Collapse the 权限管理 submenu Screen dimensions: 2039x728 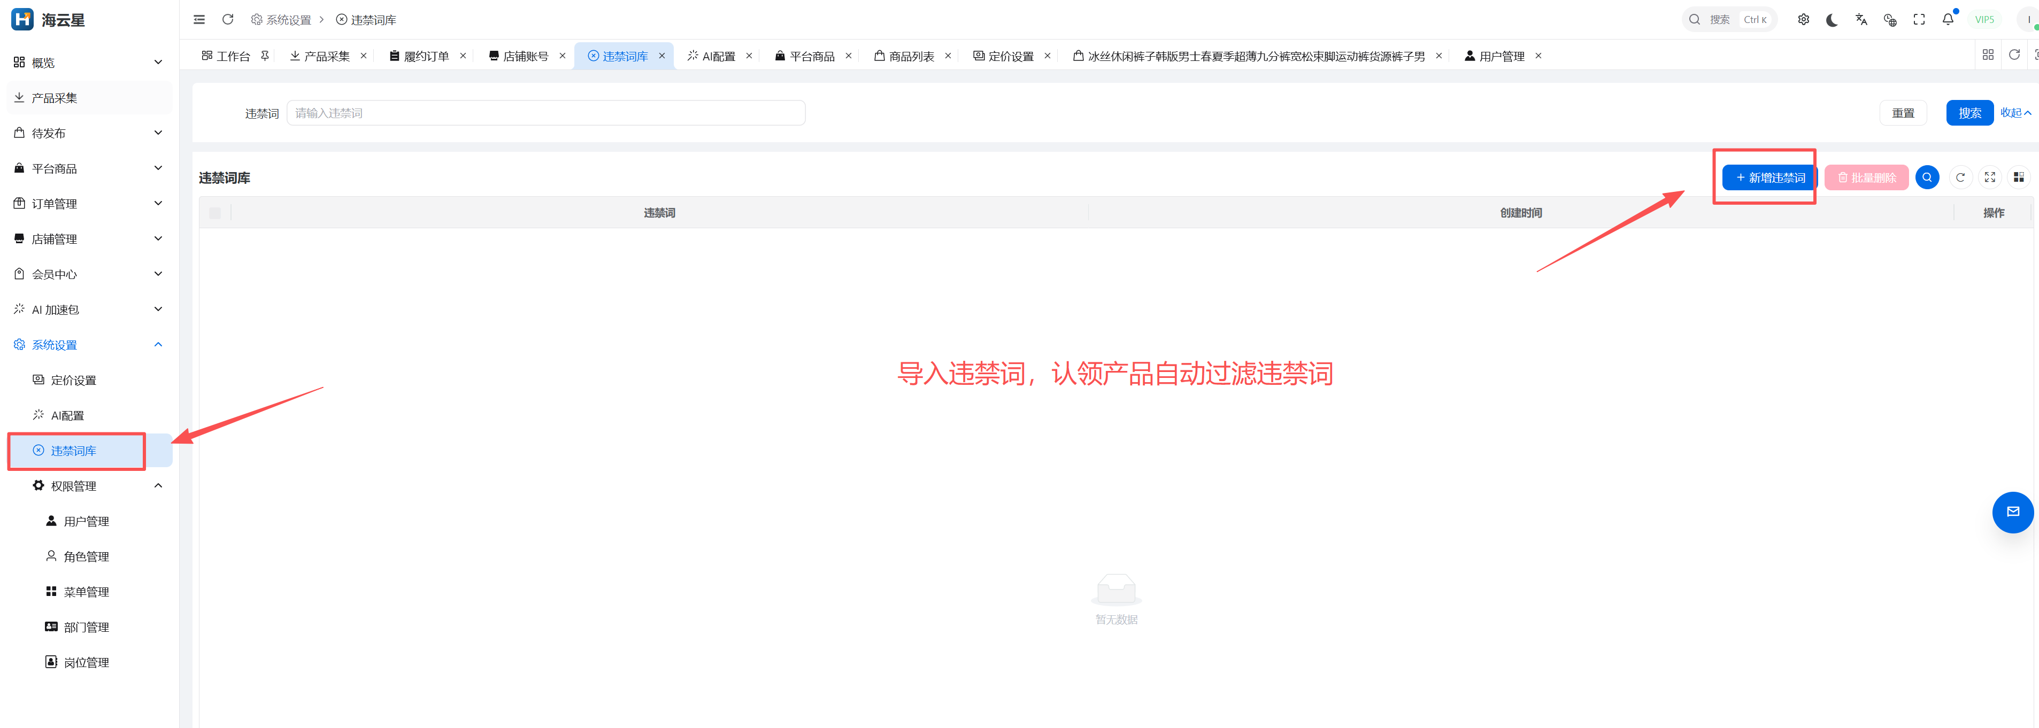[89, 486]
